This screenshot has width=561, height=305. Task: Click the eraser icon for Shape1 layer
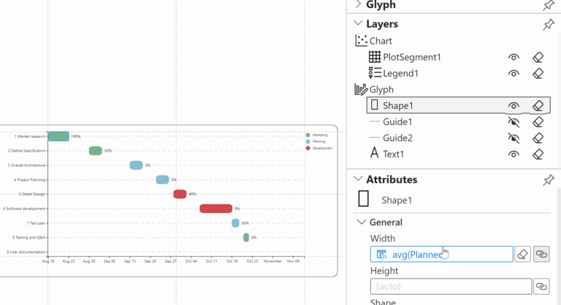[538, 106]
